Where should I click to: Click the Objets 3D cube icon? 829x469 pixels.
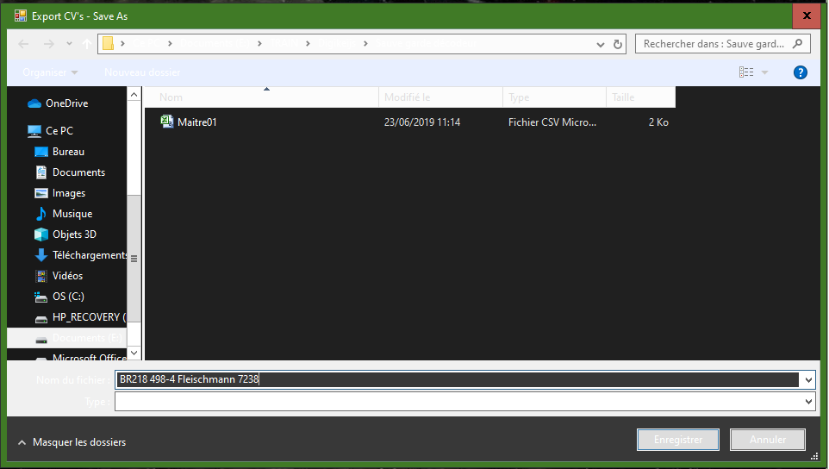click(41, 234)
